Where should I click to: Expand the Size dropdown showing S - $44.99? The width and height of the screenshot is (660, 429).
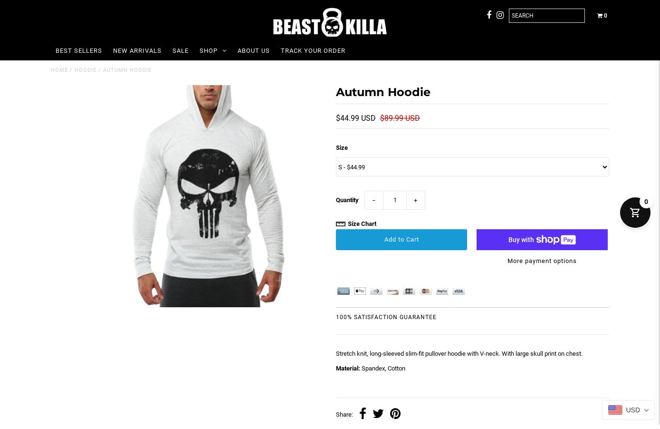(x=472, y=167)
